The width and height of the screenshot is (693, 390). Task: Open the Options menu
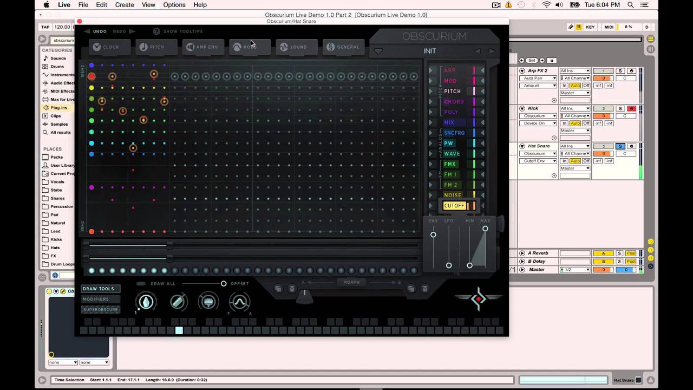point(174,5)
